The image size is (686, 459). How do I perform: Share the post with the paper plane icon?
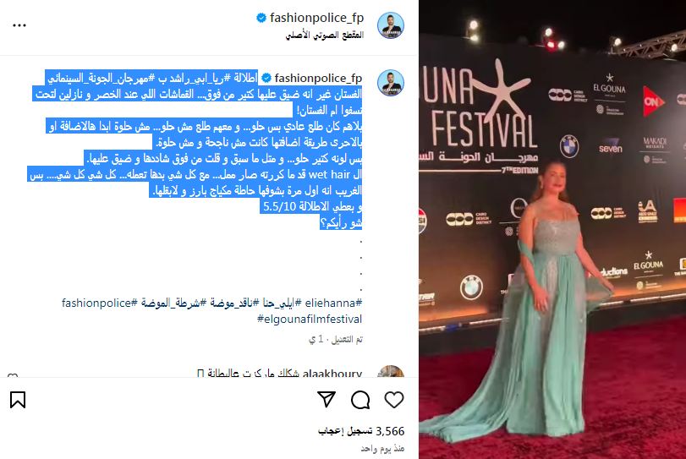(x=327, y=400)
